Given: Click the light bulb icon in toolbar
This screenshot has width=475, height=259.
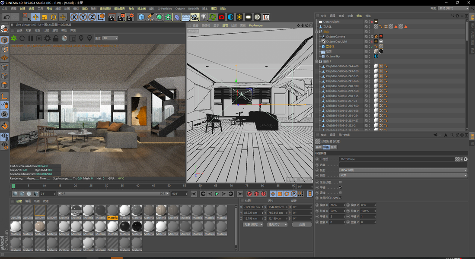Looking at the screenshot, I should tap(204, 17).
